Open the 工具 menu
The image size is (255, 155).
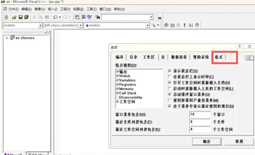tap(91, 9)
